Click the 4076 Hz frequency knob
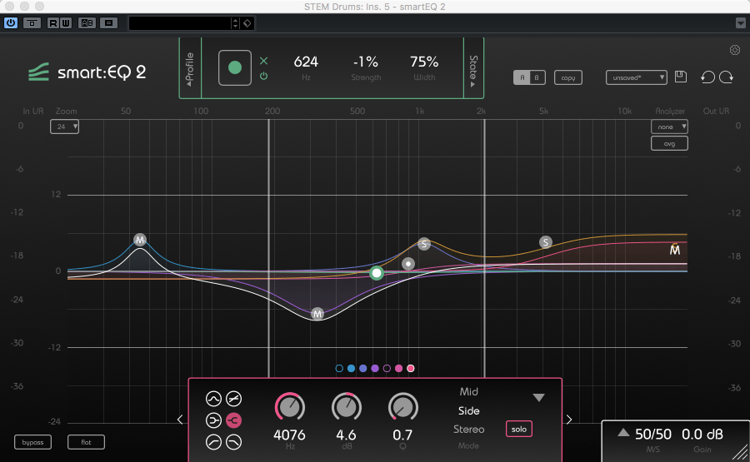This screenshot has height=462, width=750. tap(290, 408)
